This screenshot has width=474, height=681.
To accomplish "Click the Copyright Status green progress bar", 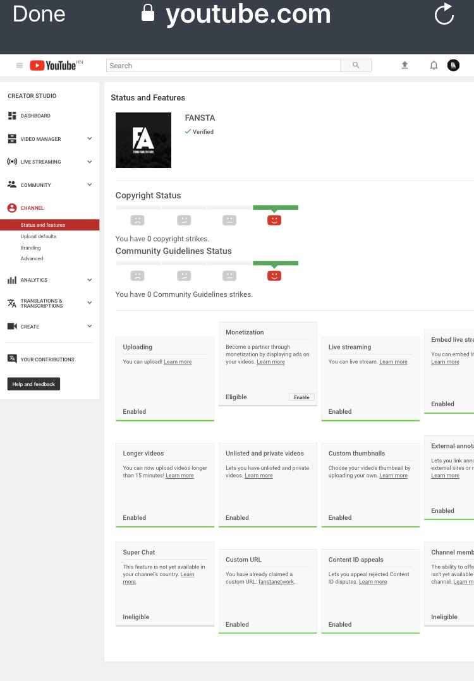I will coord(276,208).
